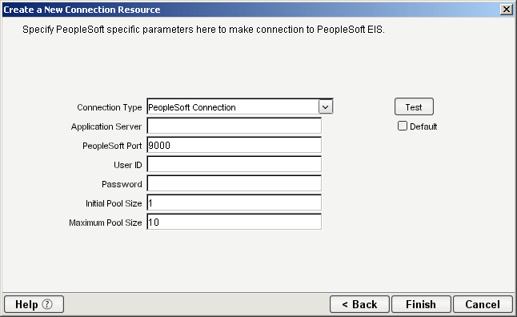Click the Test connection button
Viewport: 517px width, 317px height.
coord(414,106)
